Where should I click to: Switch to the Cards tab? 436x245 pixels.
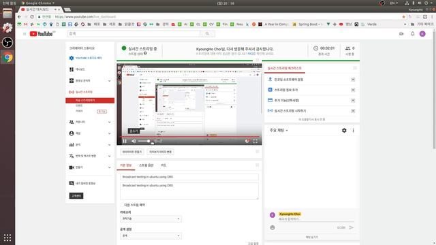coord(163,165)
